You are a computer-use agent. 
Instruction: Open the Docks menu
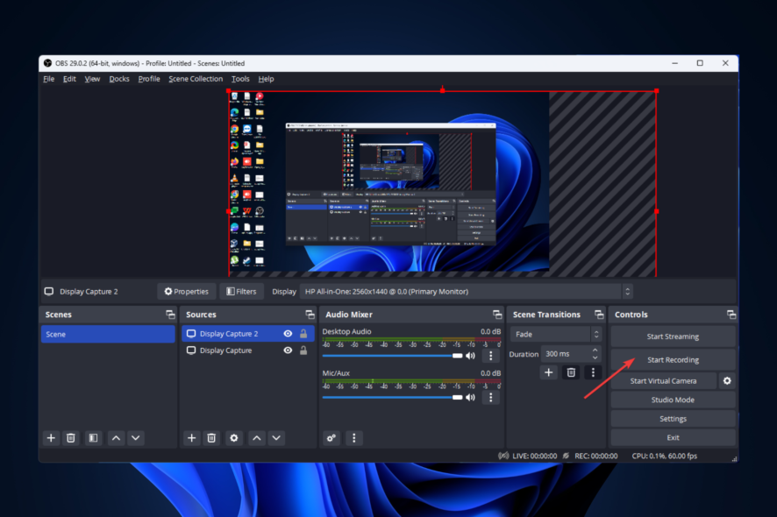[119, 79]
